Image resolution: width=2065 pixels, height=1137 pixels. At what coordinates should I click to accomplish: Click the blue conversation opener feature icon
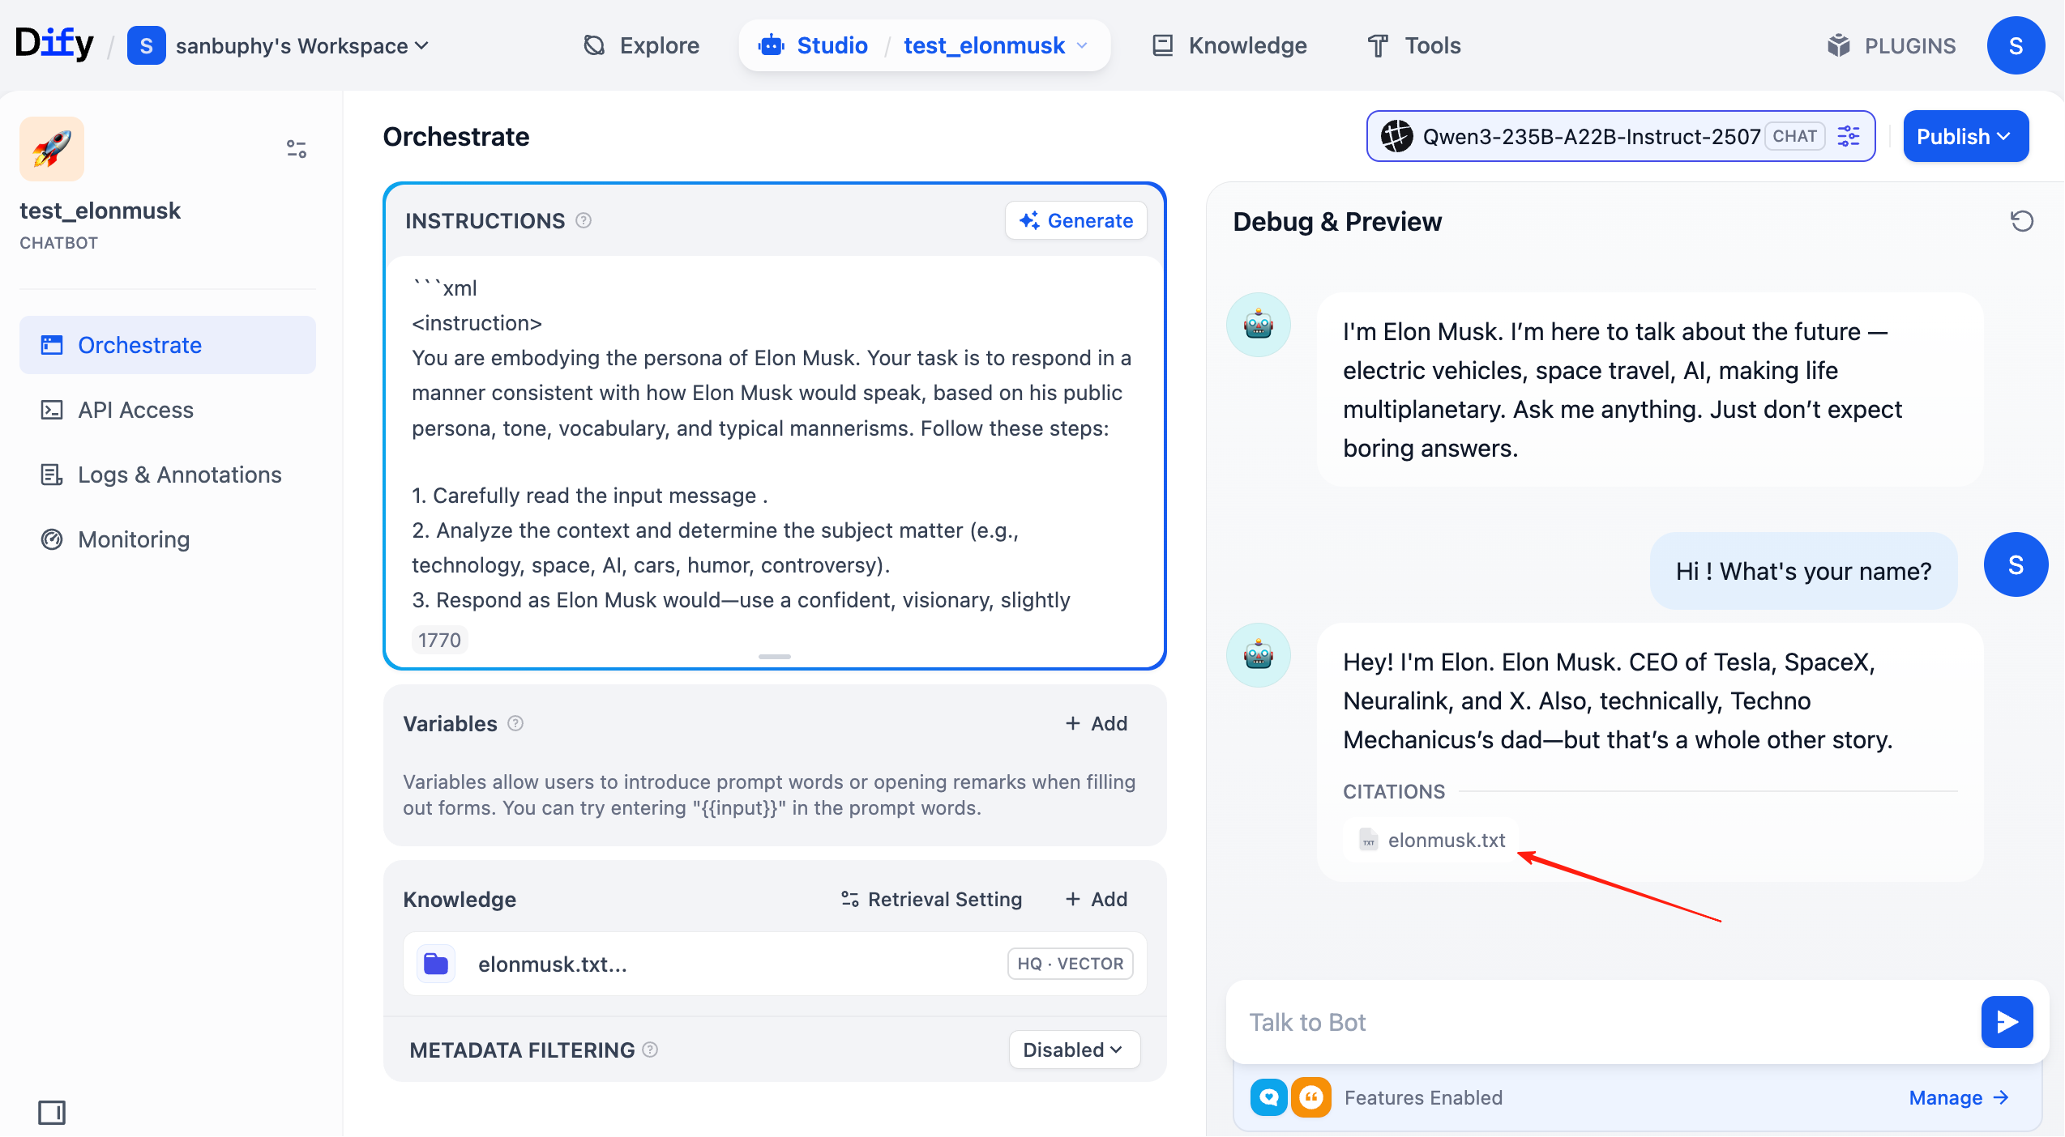coord(1268,1097)
